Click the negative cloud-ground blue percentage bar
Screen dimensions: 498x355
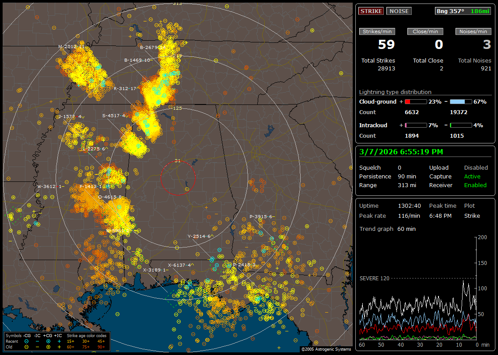[461, 101]
